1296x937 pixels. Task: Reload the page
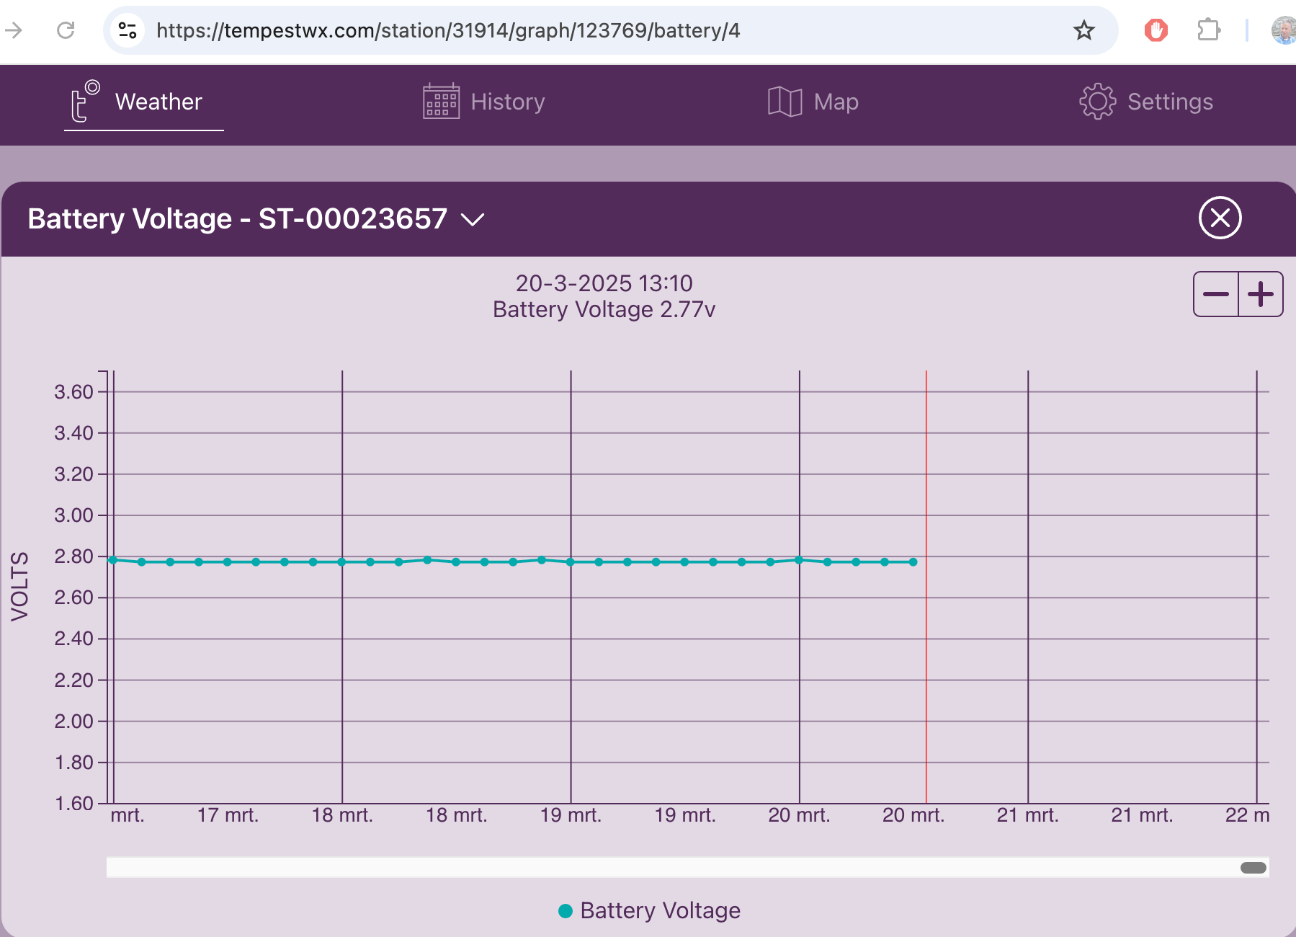click(x=66, y=30)
